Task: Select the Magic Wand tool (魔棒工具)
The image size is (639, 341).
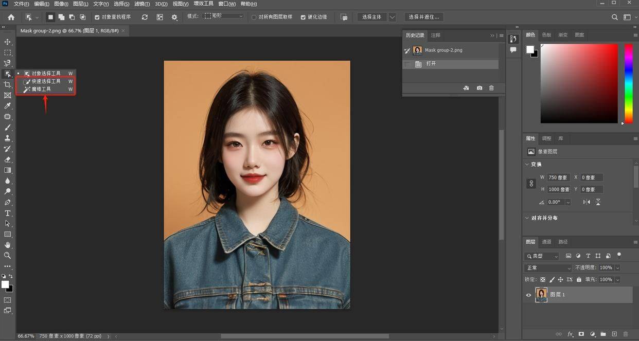Action: point(41,89)
